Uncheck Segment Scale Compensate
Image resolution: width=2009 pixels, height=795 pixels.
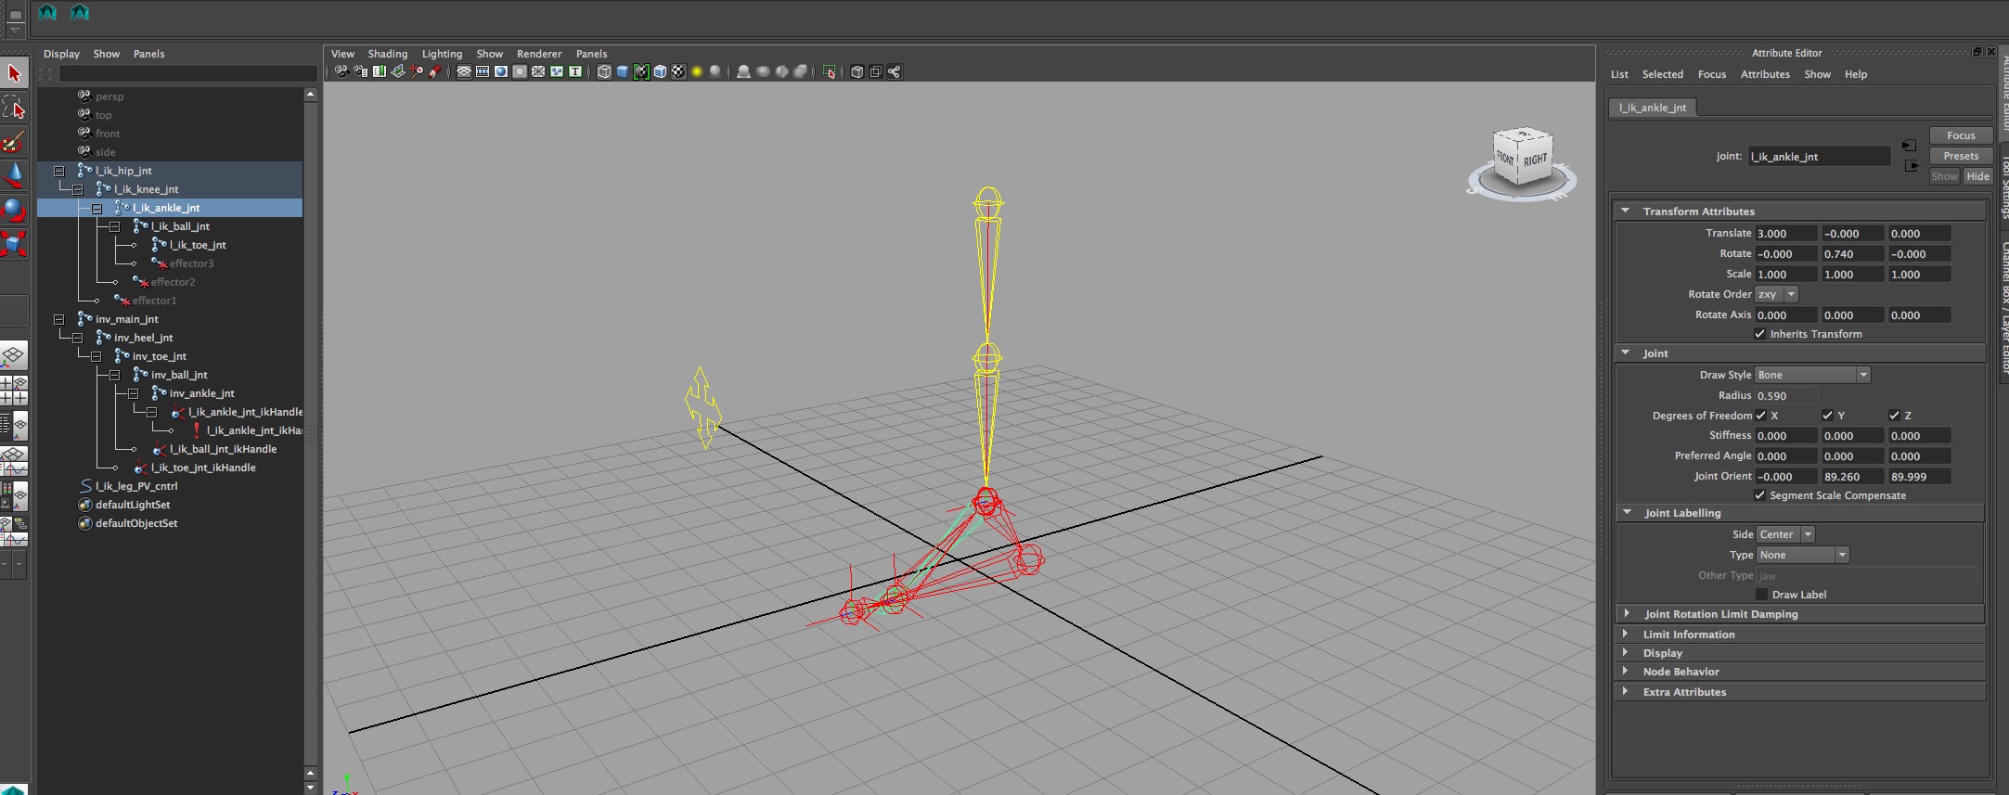tap(1759, 495)
